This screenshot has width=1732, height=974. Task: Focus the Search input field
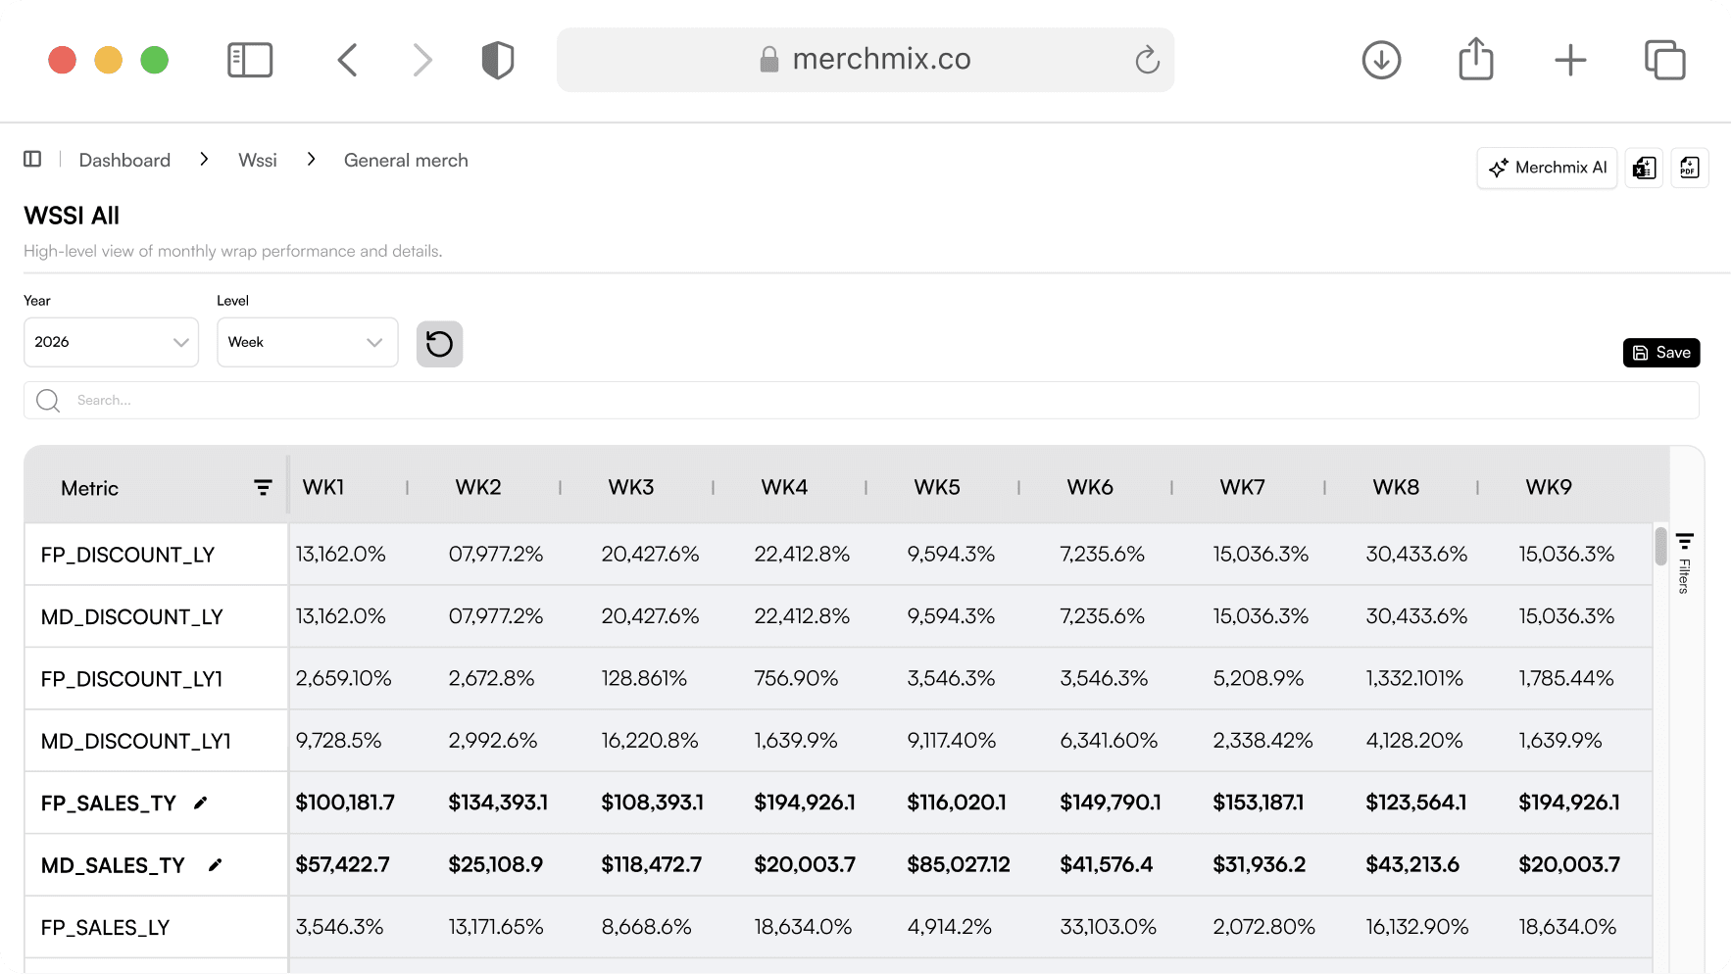point(861,401)
